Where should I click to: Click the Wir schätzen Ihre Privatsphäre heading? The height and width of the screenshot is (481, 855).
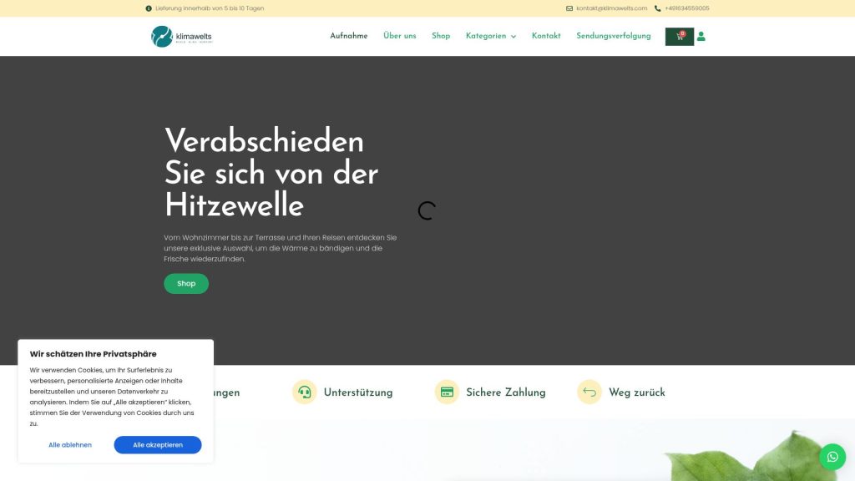coord(93,354)
